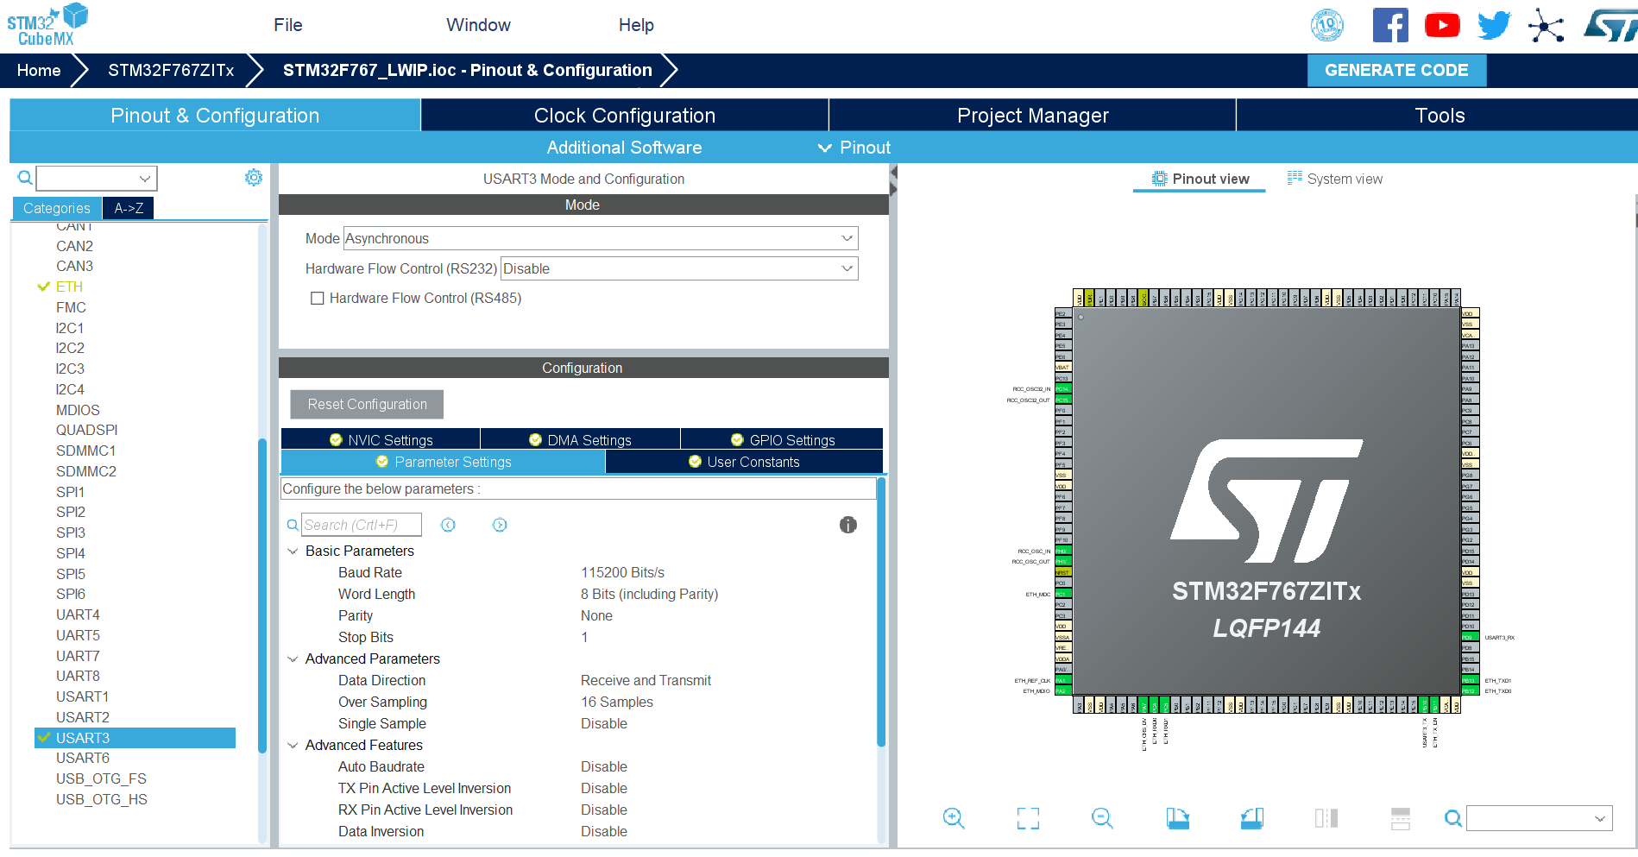The width and height of the screenshot is (1638, 857).
Task: Click the parameter search magnifier icon
Action: (x=293, y=525)
